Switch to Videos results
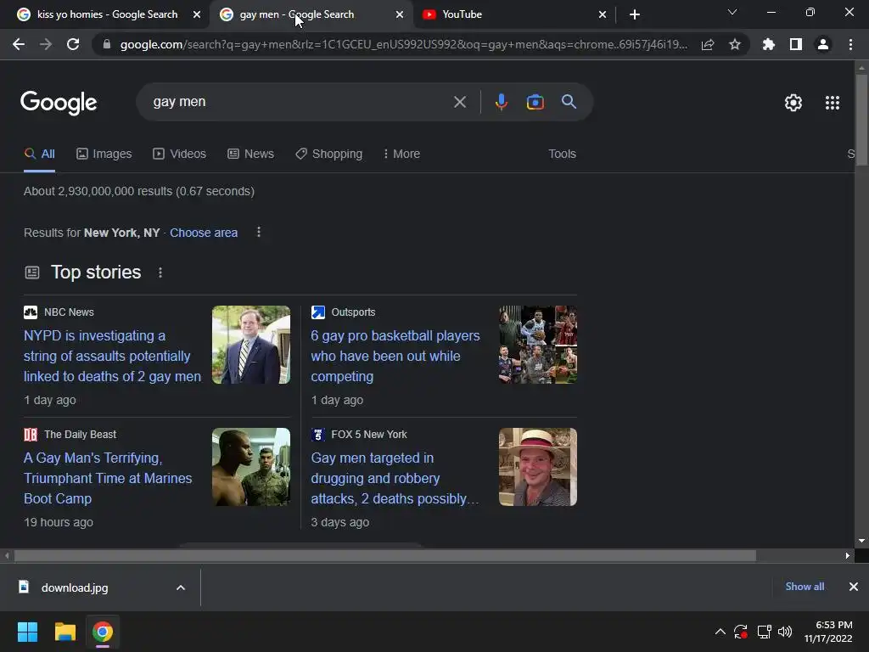This screenshot has height=652, width=869. coord(180,155)
